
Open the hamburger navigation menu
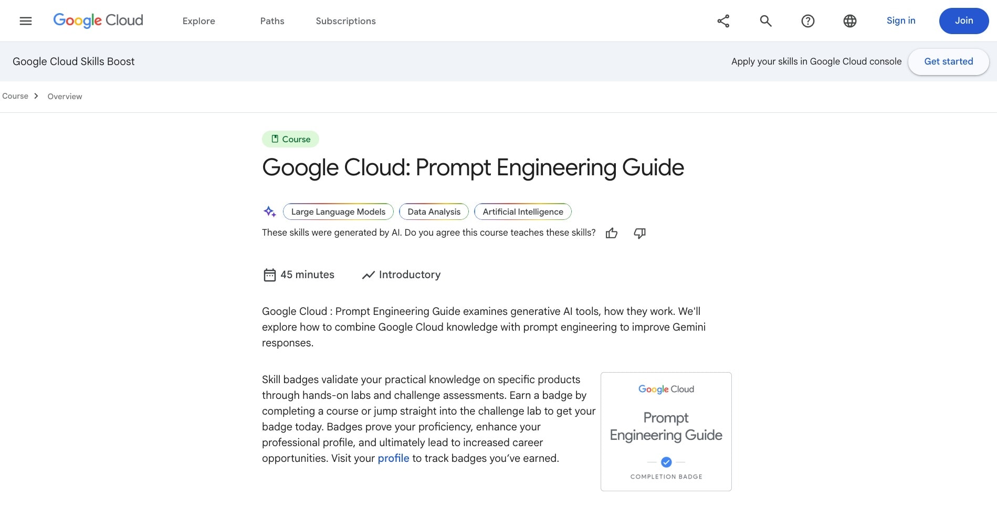tap(26, 21)
